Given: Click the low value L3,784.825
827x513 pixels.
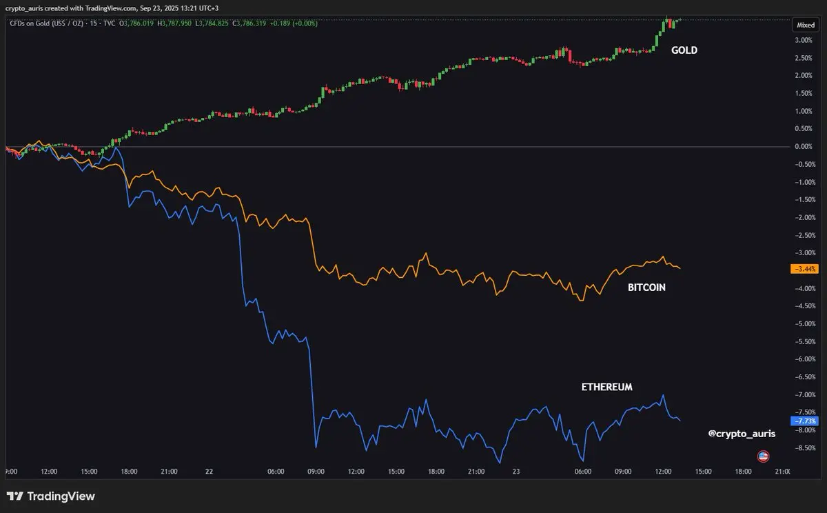Looking at the screenshot, I should click(x=213, y=24).
